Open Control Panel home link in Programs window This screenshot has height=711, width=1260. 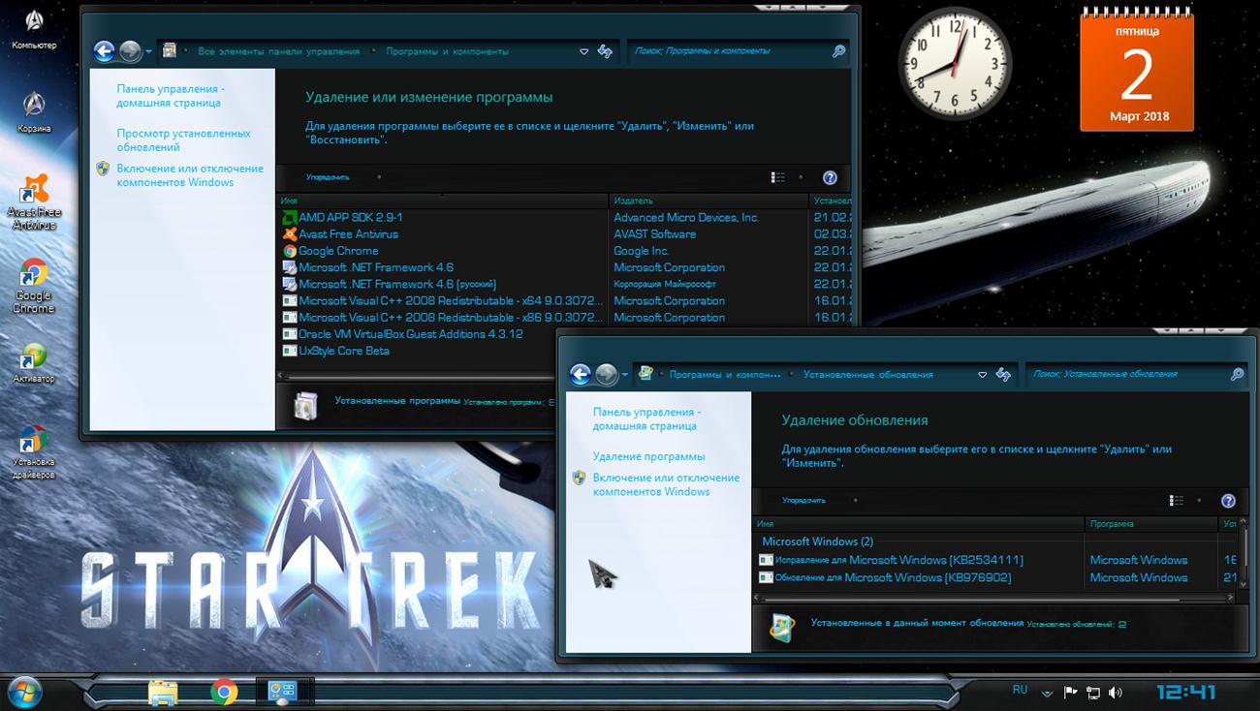170,96
